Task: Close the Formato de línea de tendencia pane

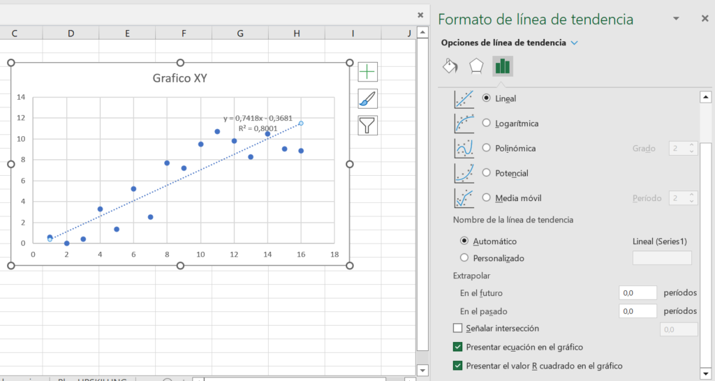Action: (705, 19)
